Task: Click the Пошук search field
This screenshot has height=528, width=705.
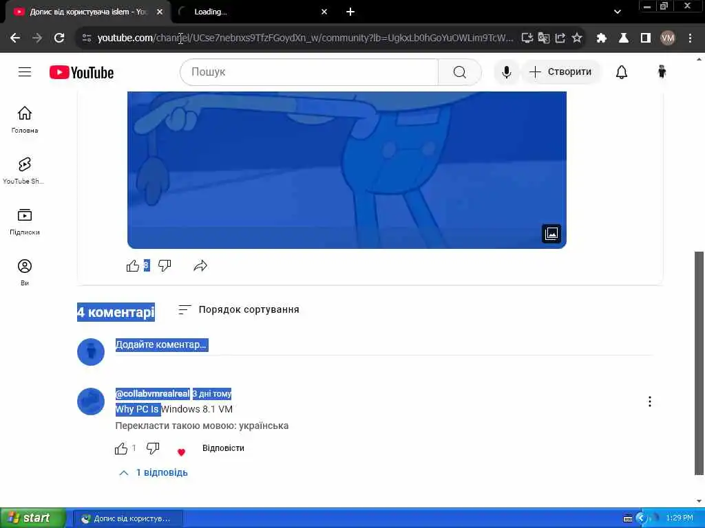Action: (309, 71)
